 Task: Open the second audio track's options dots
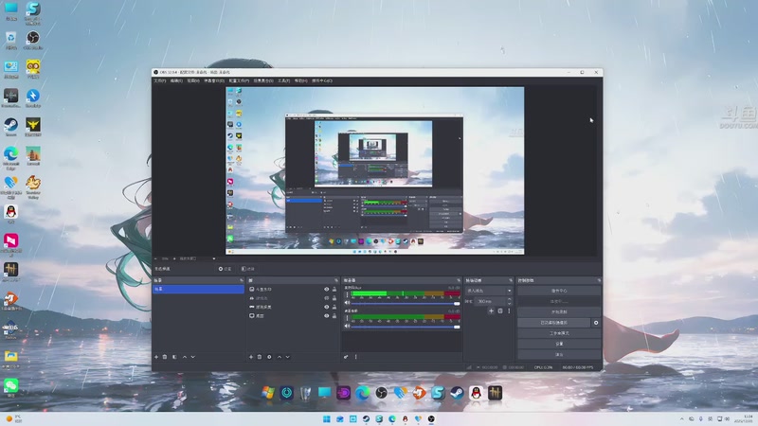[347, 318]
